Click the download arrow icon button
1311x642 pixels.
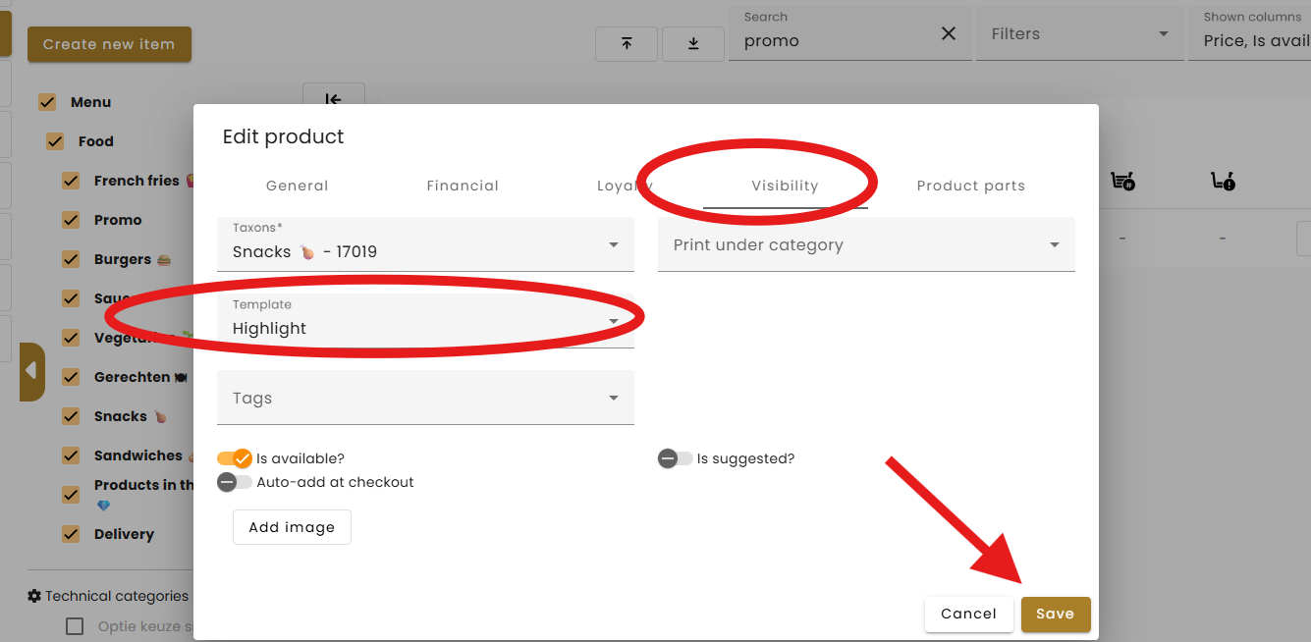693,43
